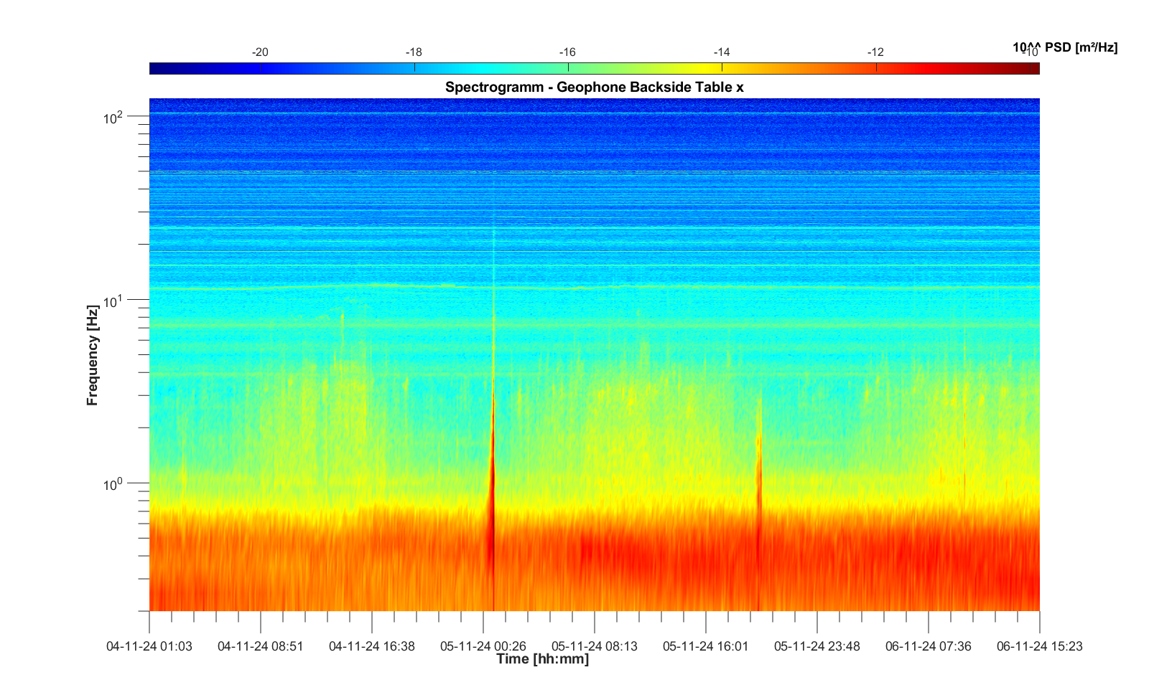Click the spectrogram title 'Geophone Backside Table x'

tap(594, 88)
